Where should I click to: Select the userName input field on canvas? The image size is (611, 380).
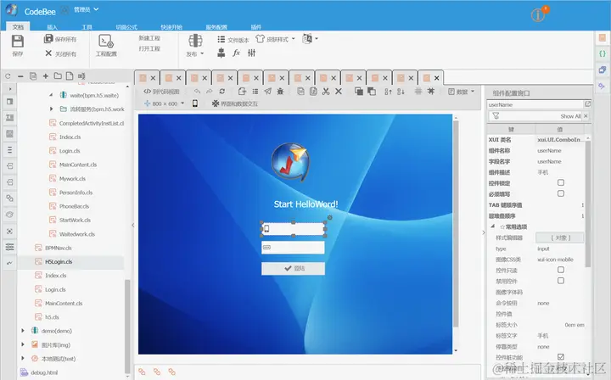[x=293, y=228]
